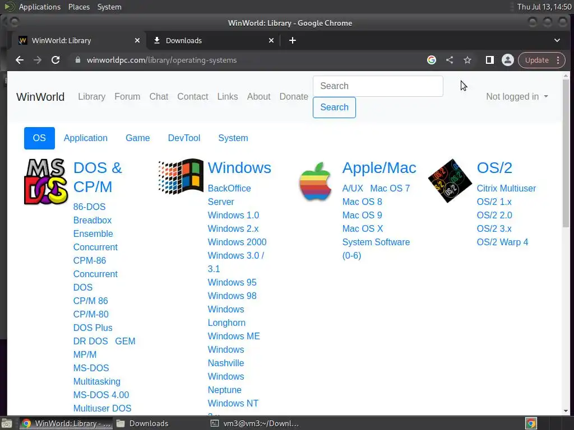Close the WinWorld: Library tab
This screenshot has height=430, width=574.
tap(137, 40)
